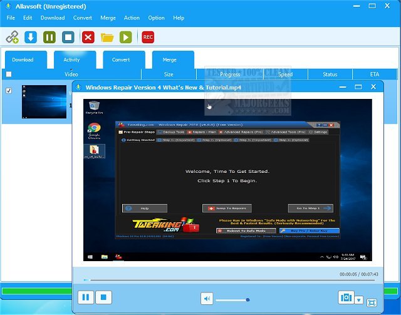The height and width of the screenshot is (315, 401).
Task: Sort by the Video column header
Action: point(71,74)
